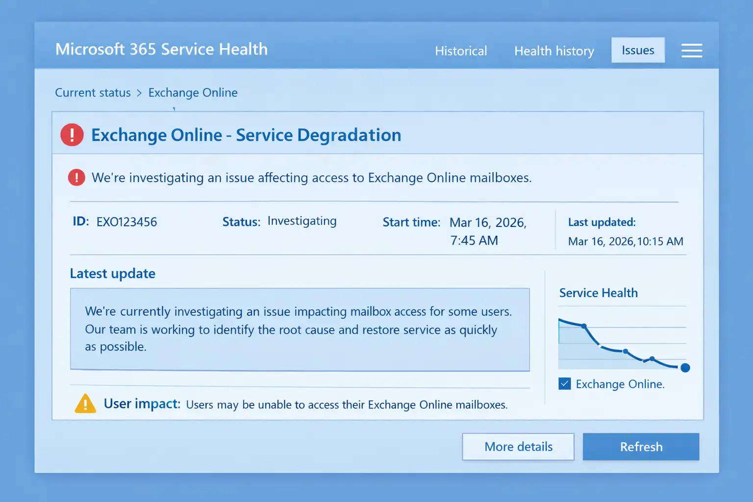The width and height of the screenshot is (753, 502).
Task: Navigate to Current status via breadcrumb link
Action: click(93, 93)
